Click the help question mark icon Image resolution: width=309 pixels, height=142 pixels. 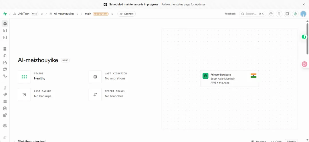[271, 14]
